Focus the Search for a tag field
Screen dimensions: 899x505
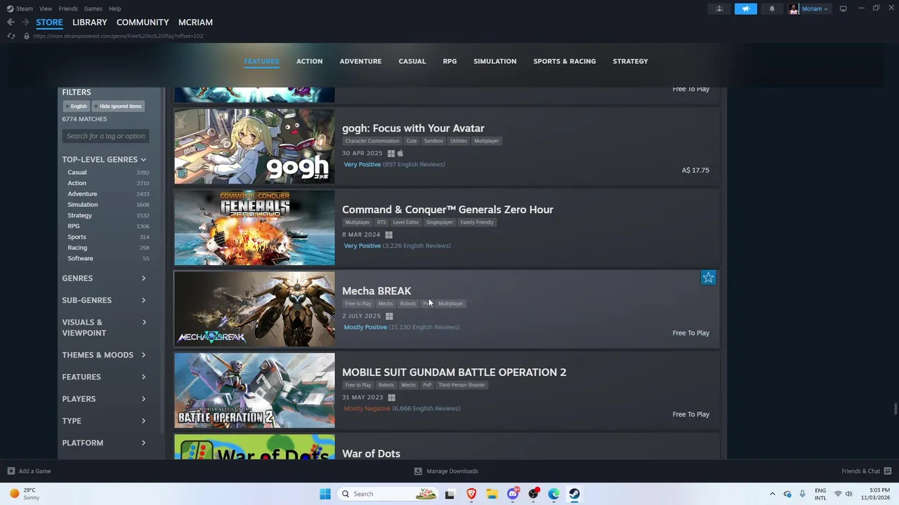click(x=106, y=136)
